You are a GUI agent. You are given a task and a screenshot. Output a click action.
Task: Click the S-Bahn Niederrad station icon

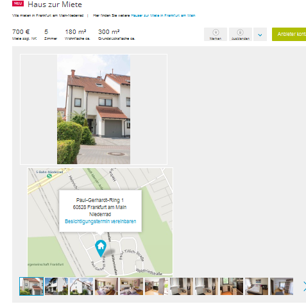tap(49, 176)
